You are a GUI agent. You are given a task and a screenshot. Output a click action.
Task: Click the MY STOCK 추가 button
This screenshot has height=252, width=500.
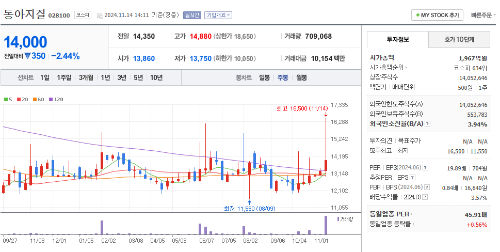pyautogui.click(x=437, y=15)
